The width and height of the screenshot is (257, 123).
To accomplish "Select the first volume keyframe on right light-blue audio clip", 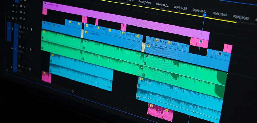I will [x=149, y=99].
